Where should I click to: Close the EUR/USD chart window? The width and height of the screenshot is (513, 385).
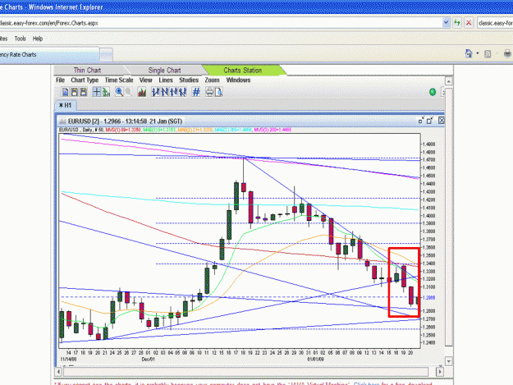[x=442, y=121]
